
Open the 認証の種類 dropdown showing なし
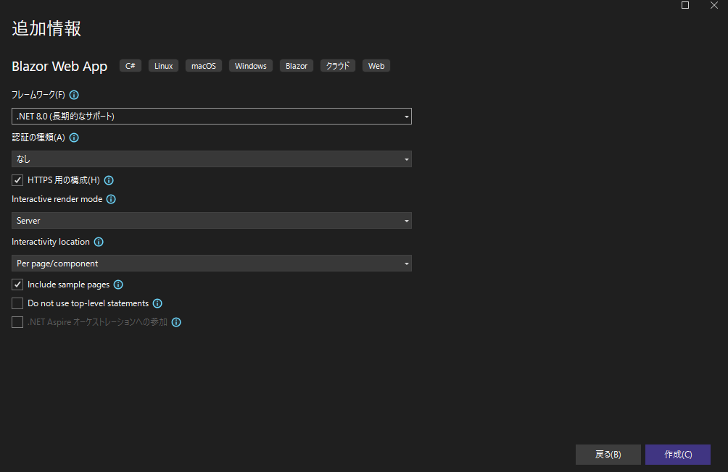click(211, 159)
